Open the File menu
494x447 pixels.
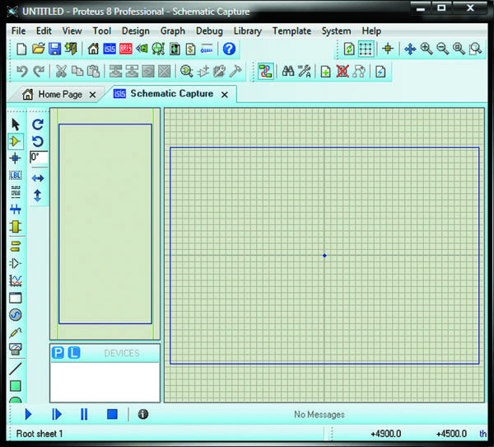coord(19,31)
